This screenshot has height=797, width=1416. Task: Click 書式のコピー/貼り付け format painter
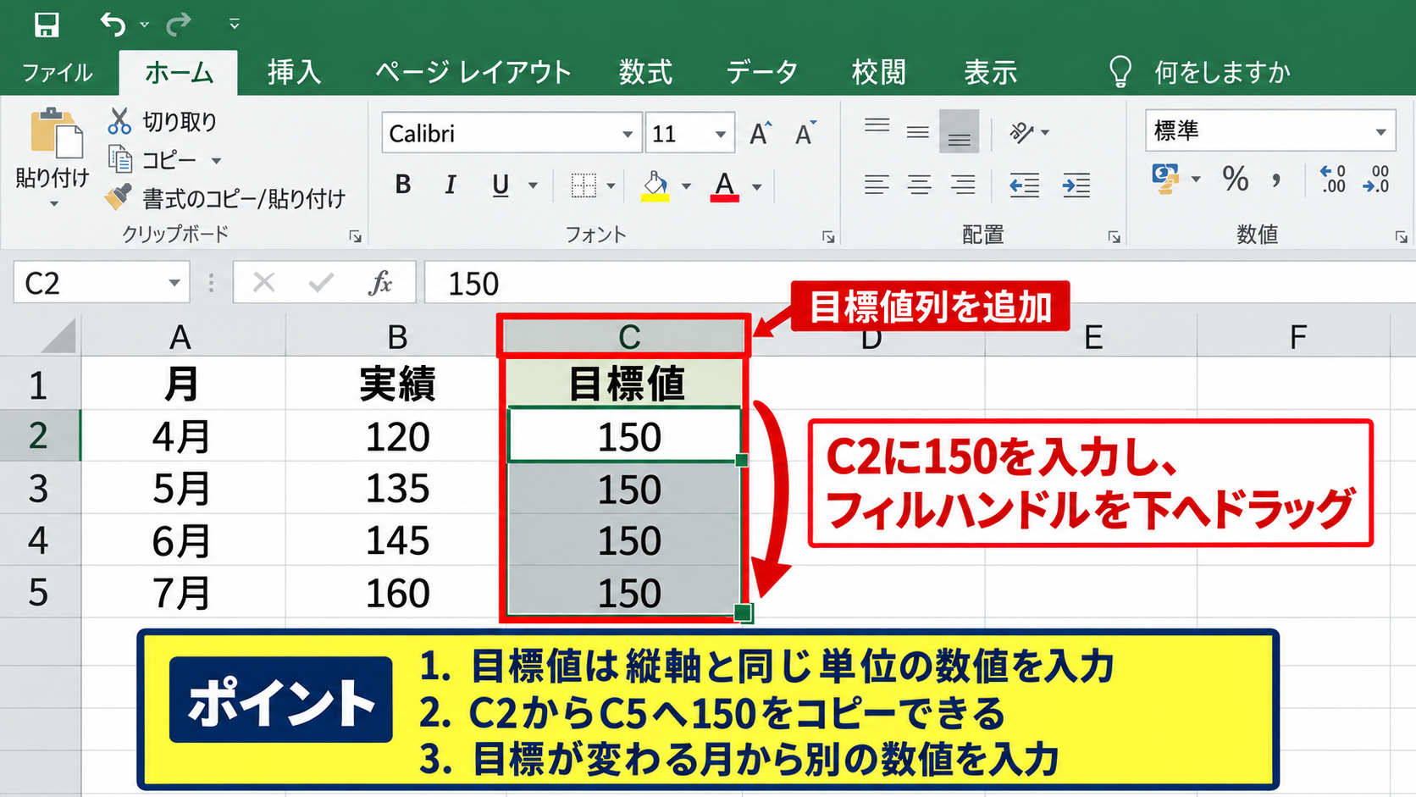pyautogui.click(x=225, y=198)
